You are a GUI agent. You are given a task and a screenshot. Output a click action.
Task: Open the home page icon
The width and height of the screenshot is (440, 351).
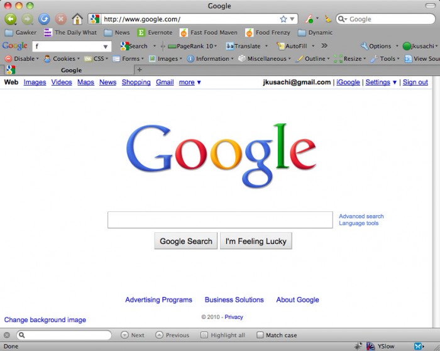pos(77,19)
